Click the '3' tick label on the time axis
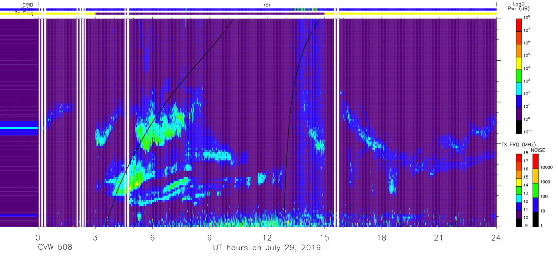Image resolution: width=558 pixels, height=257 pixels. tap(95, 238)
